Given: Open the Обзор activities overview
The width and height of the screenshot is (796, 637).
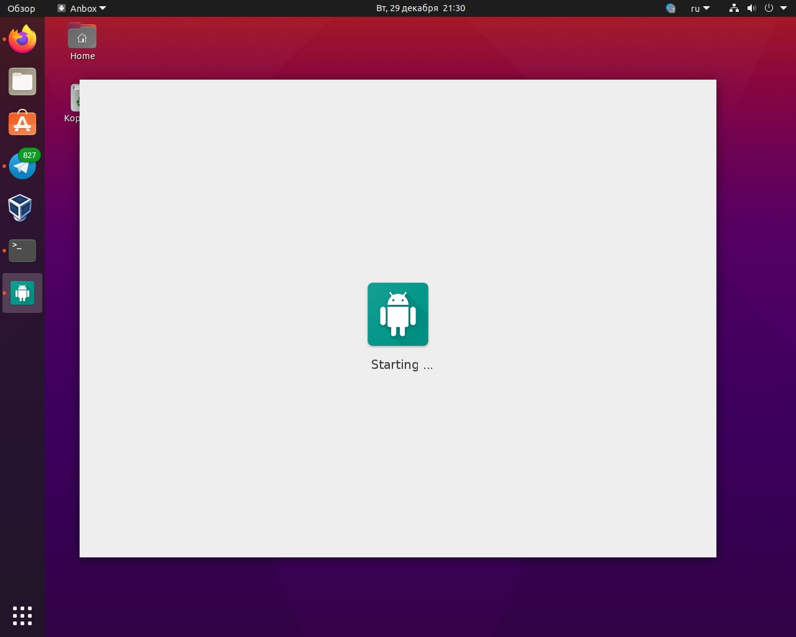Looking at the screenshot, I should coord(21,8).
